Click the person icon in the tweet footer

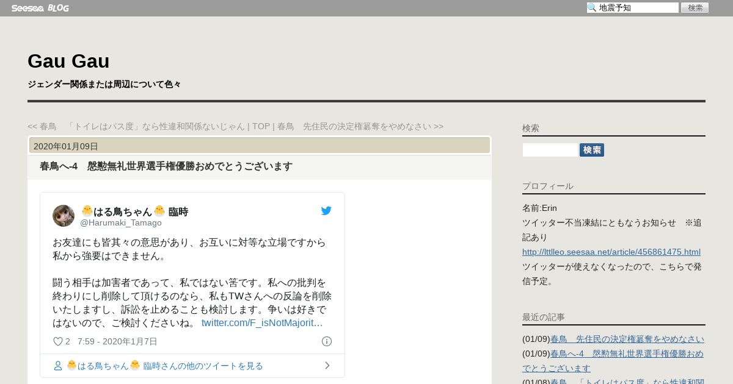(x=58, y=366)
